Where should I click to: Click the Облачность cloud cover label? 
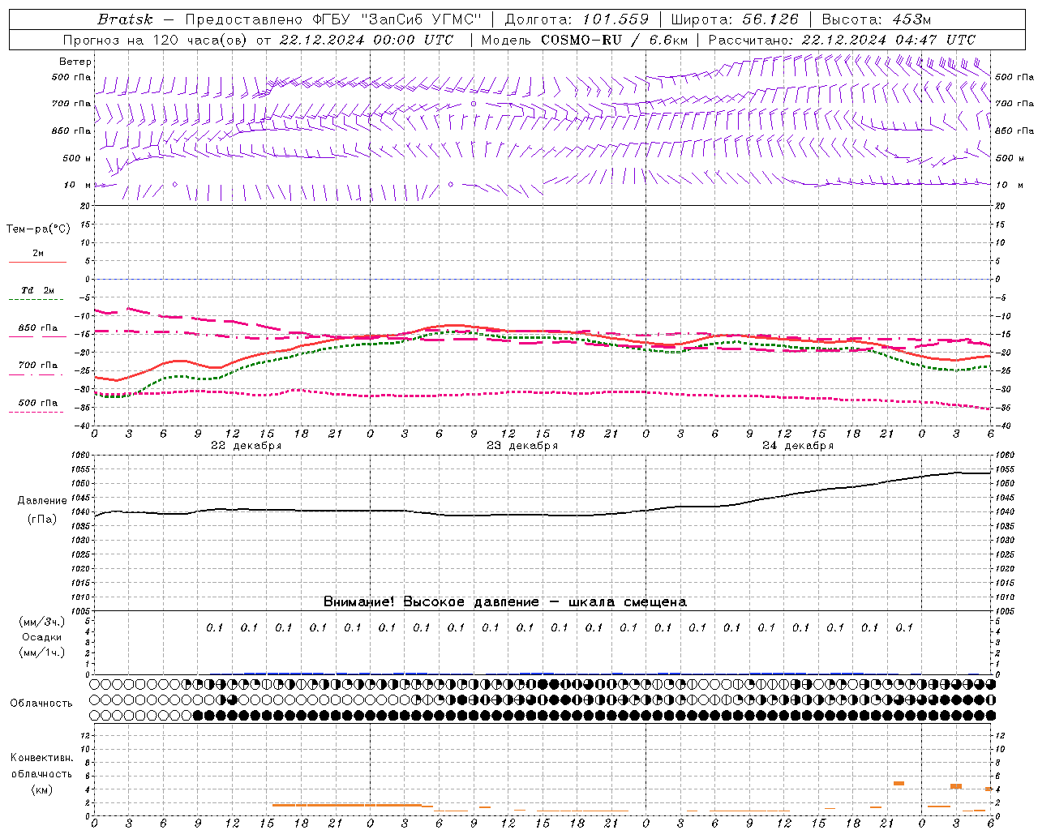click(x=41, y=703)
